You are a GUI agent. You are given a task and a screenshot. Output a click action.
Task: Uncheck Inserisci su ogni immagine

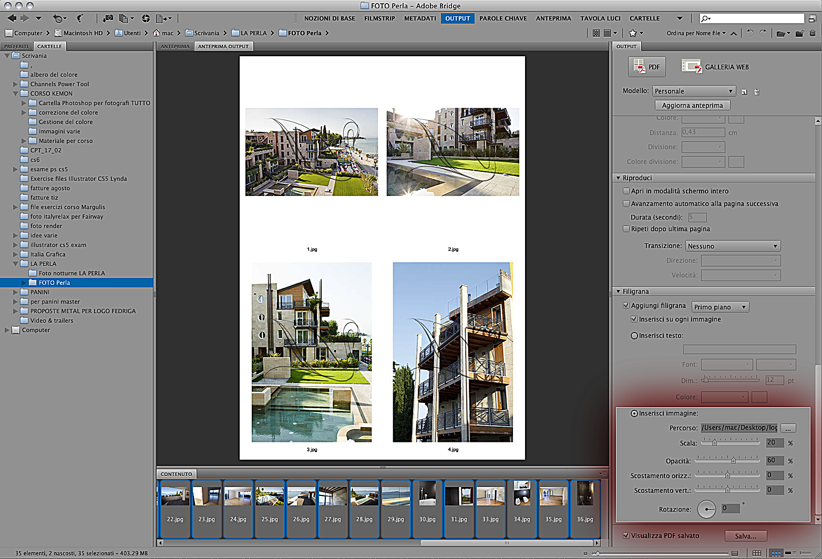click(634, 319)
